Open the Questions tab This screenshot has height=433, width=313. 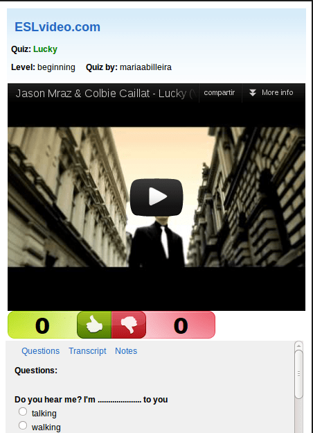tap(40, 350)
